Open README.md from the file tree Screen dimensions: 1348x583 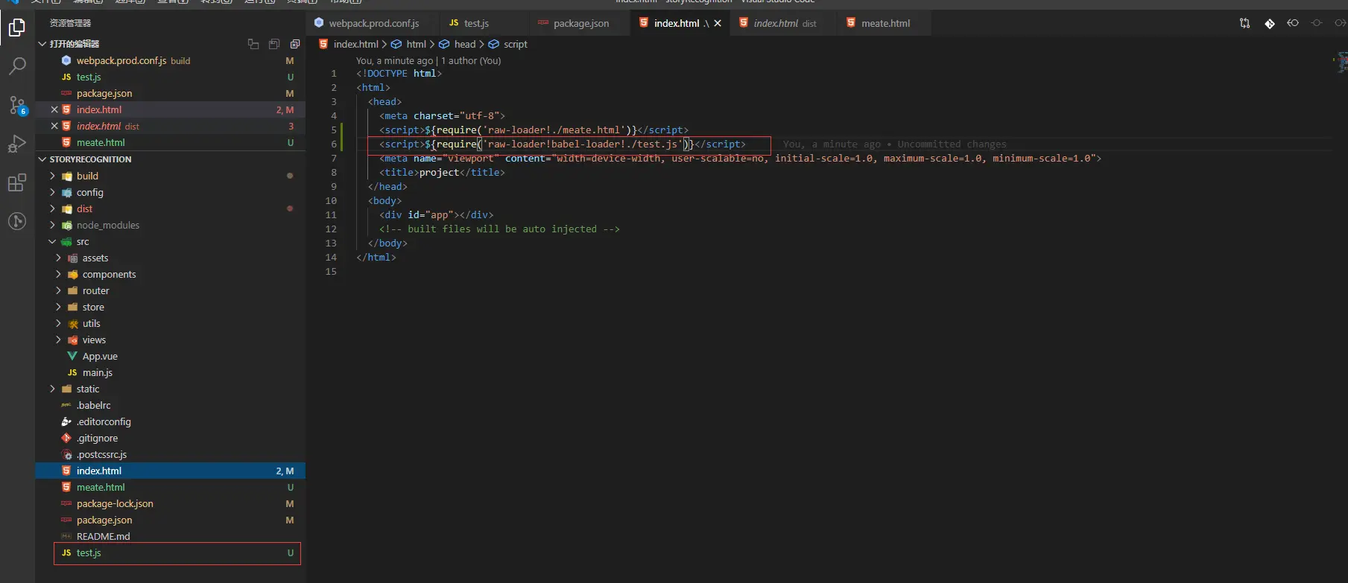(170, 536)
